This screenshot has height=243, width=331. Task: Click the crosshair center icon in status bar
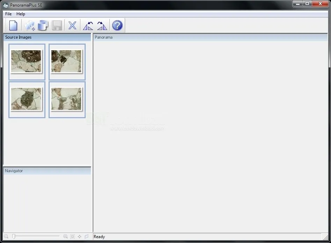pyautogui.click(x=80, y=236)
